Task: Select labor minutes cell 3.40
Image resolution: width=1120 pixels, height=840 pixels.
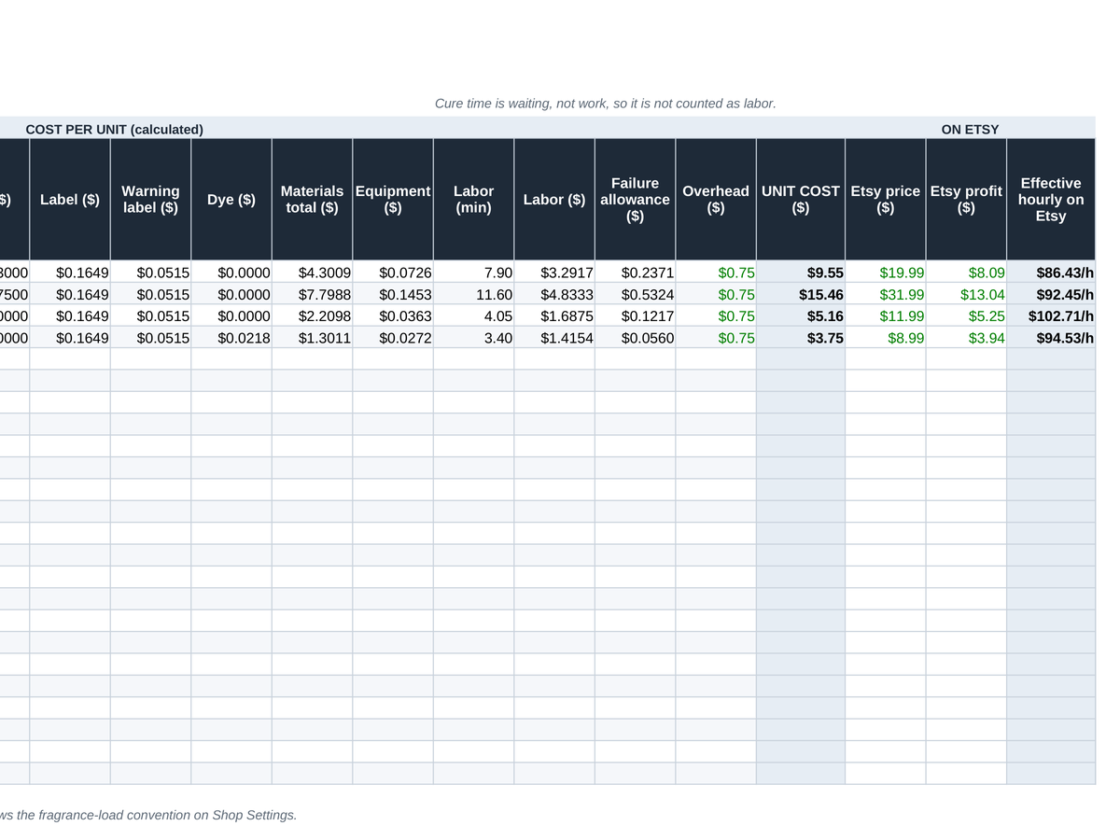Action: click(x=473, y=338)
